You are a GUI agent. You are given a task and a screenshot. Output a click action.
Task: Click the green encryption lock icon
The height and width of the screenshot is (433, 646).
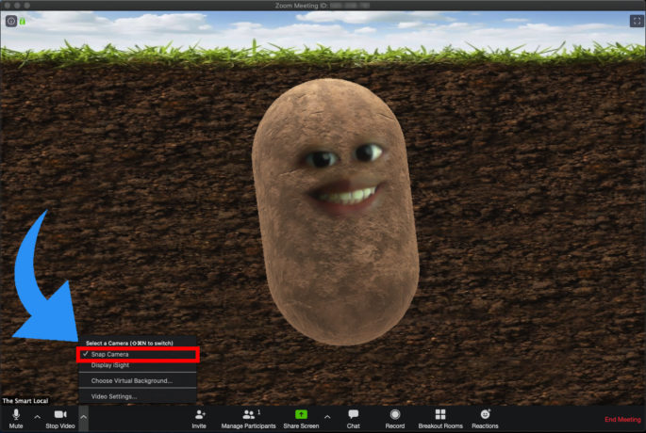click(23, 21)
